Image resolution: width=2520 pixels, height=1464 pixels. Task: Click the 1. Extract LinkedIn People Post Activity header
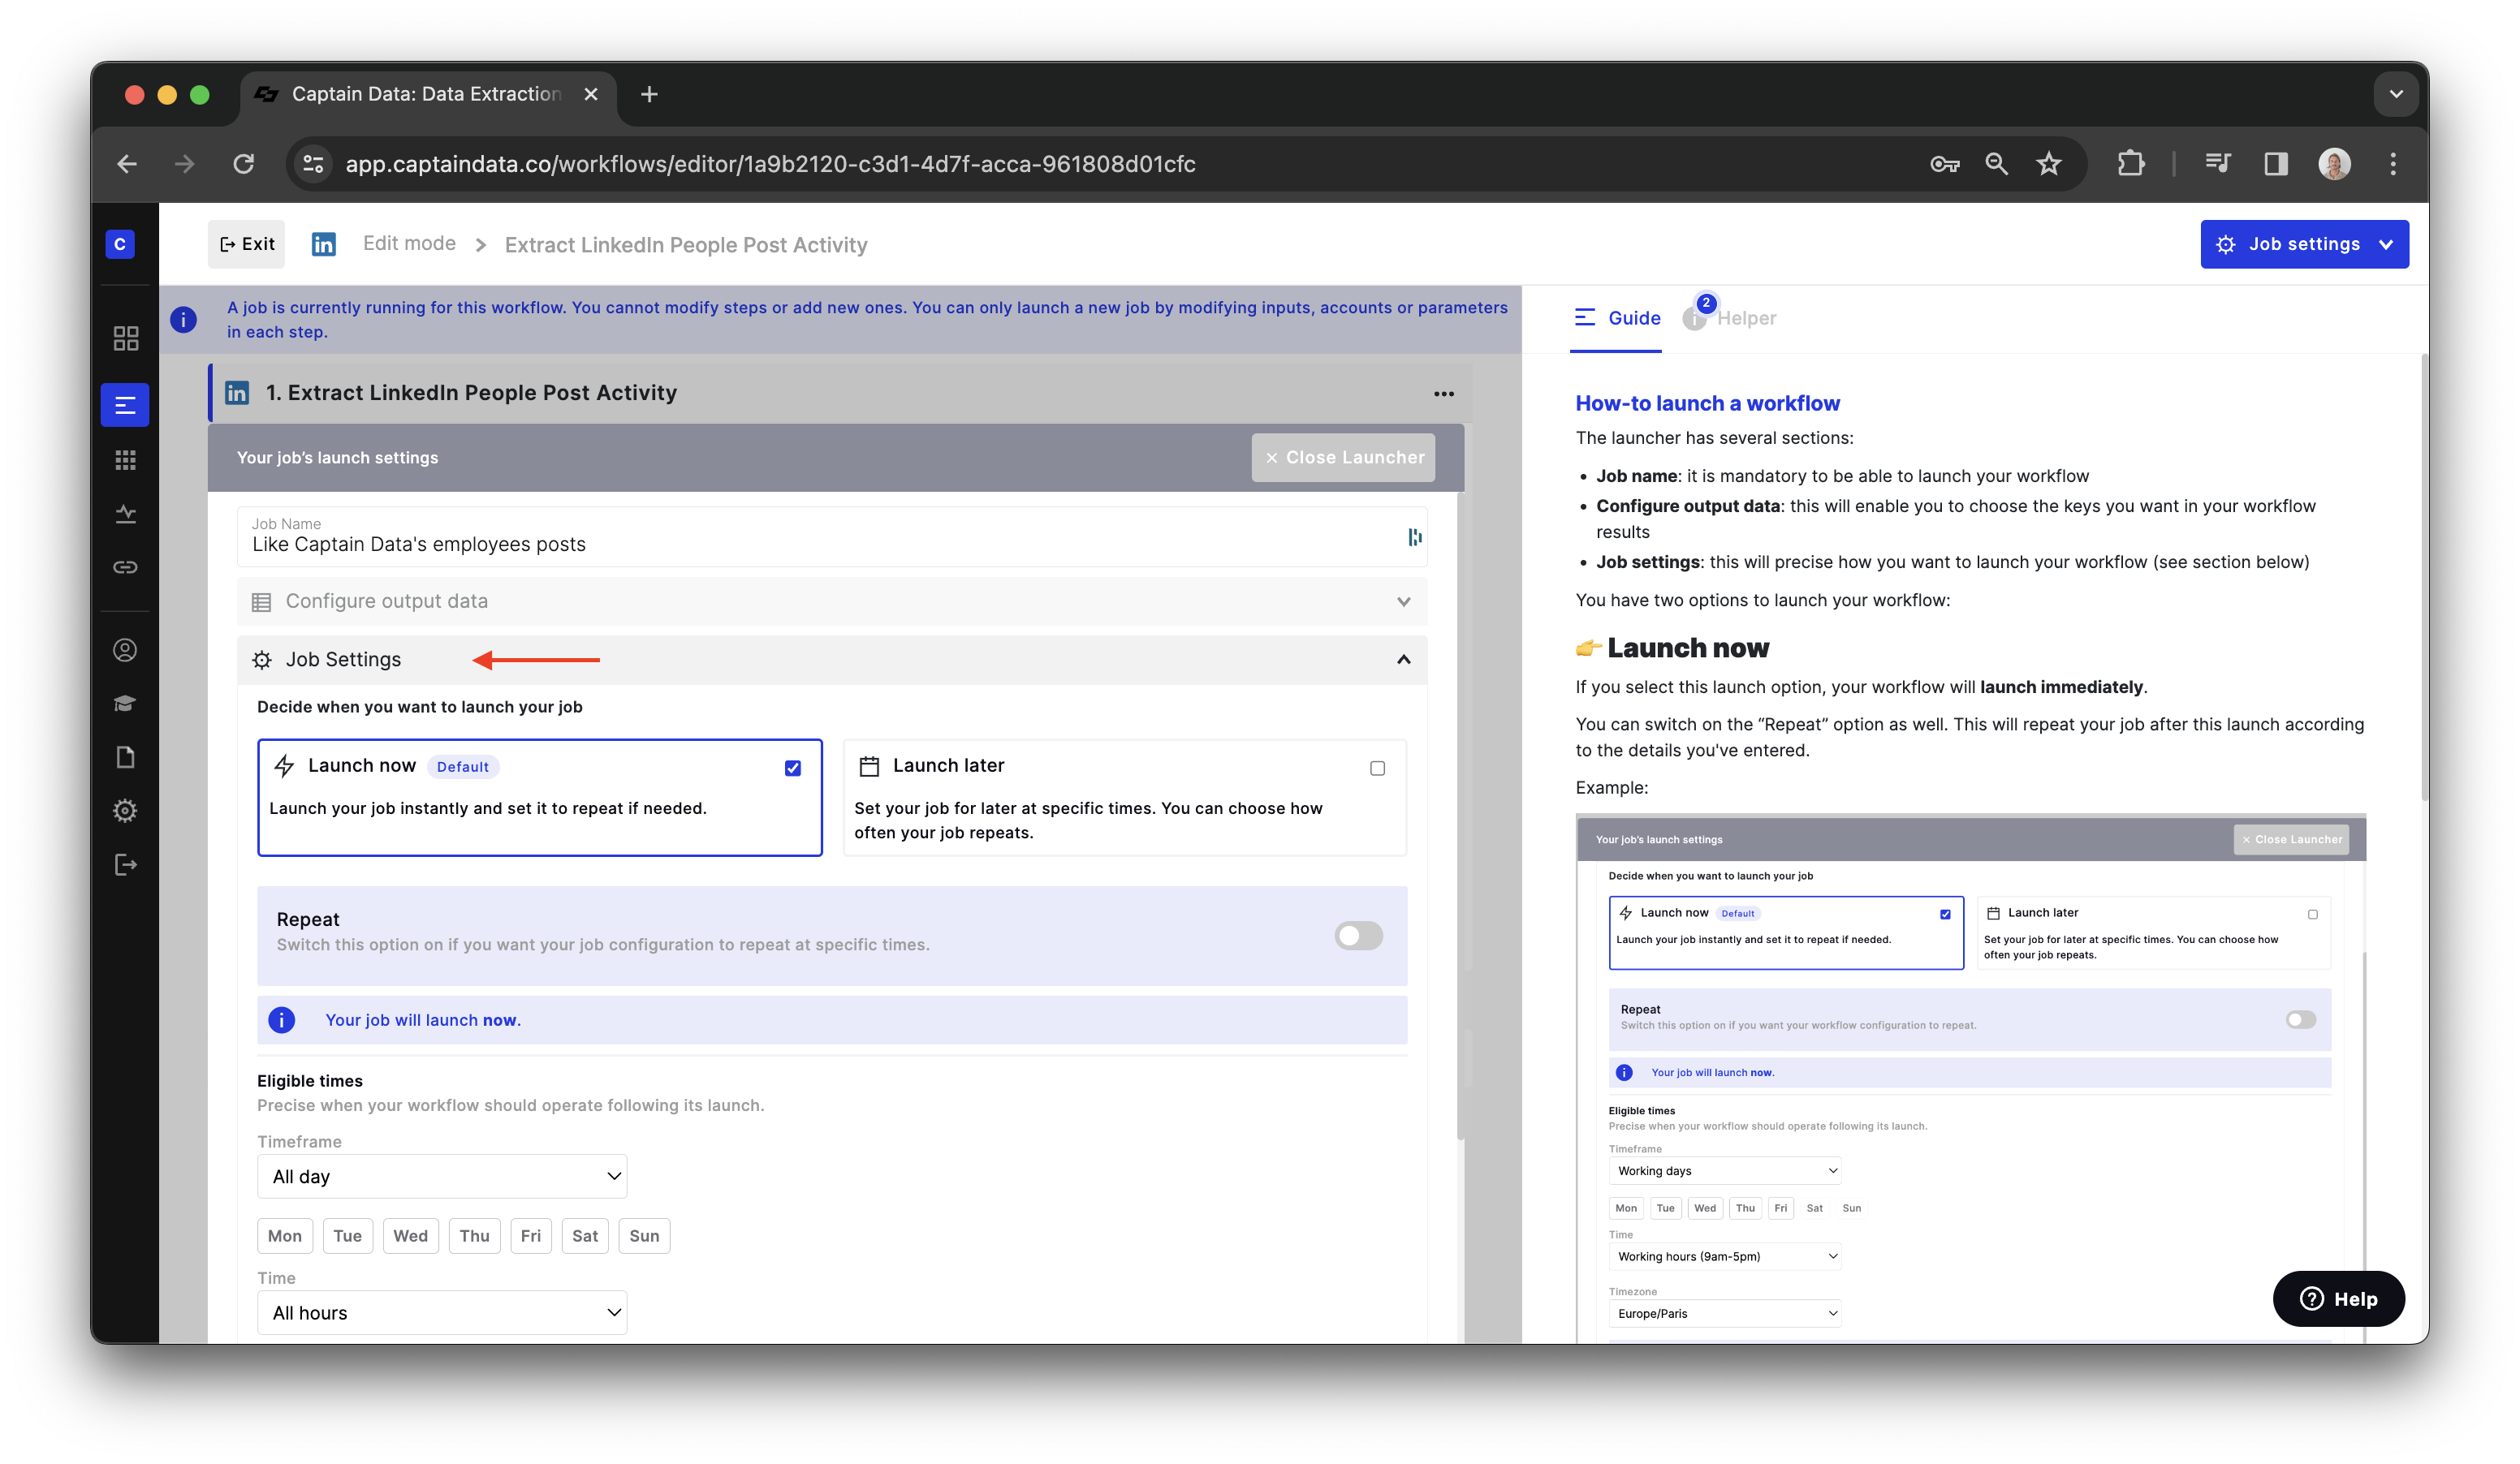[x=840, y=393]
